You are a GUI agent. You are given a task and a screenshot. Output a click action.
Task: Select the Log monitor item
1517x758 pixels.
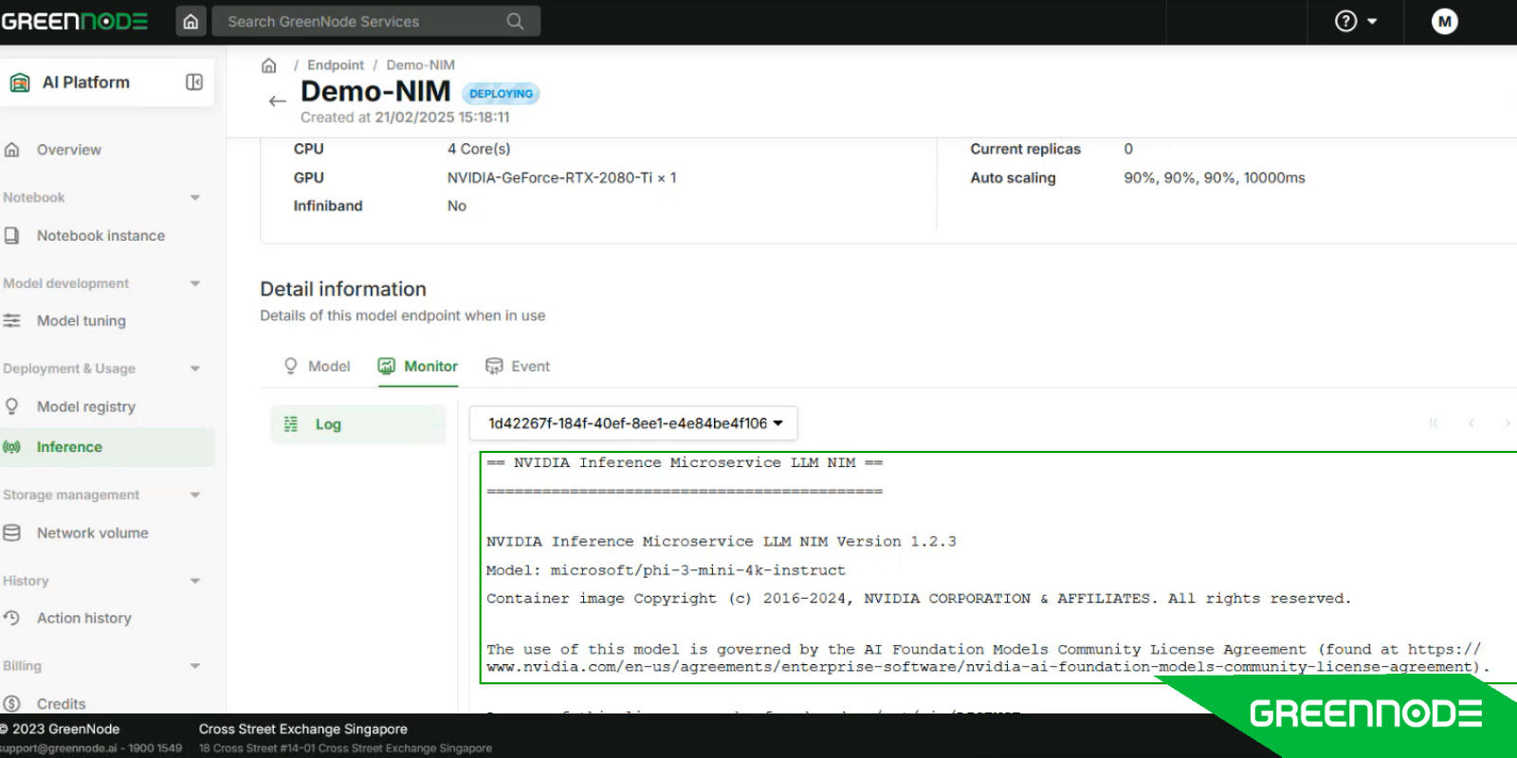coord(358,424)
